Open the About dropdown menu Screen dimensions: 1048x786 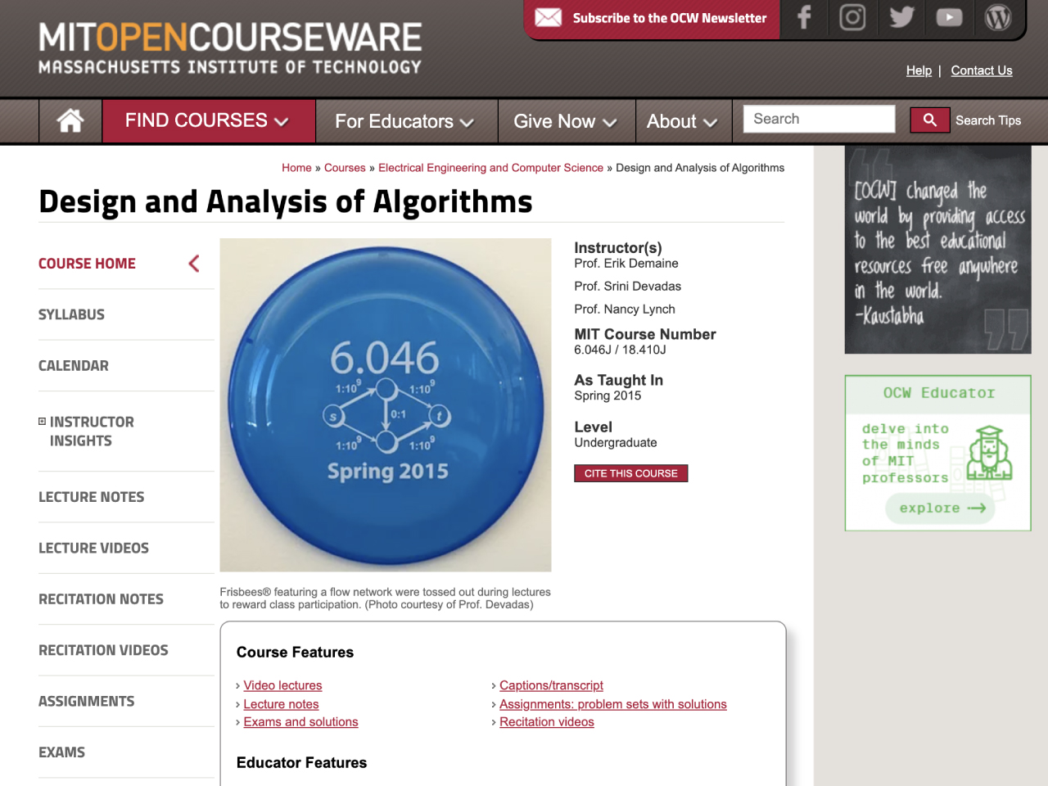coord(682,121)
